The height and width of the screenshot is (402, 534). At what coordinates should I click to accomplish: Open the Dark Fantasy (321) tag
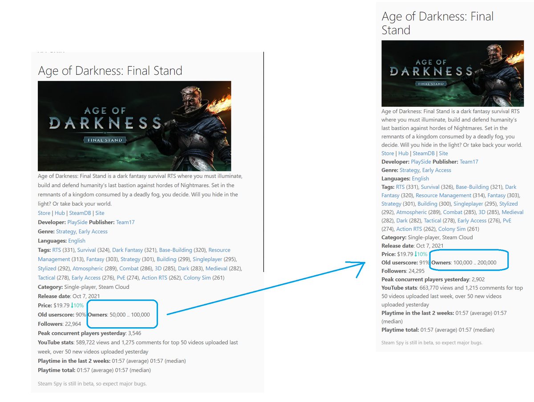128,250
